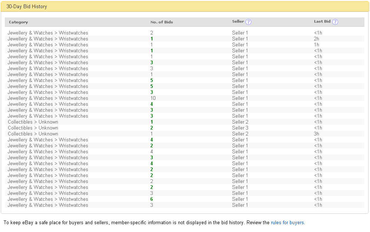Viewport: 370px width, 232px height.
Task: Click the Category column header
Action: pyautogui.click(x=19, y=22)
